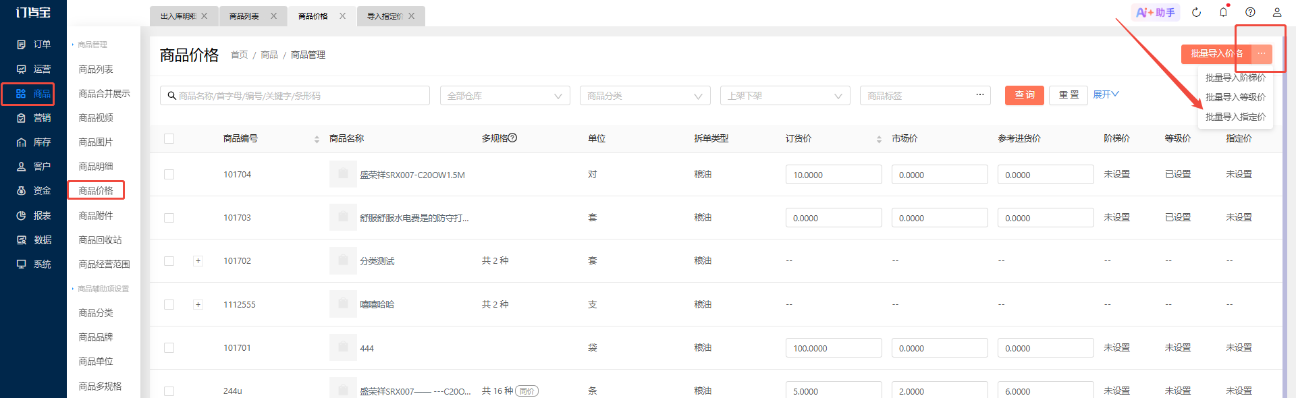The height and width of the screenshot is (398, 1296).
Task: Check the row 101702 checkbox
Action: [x=169, y=260]
